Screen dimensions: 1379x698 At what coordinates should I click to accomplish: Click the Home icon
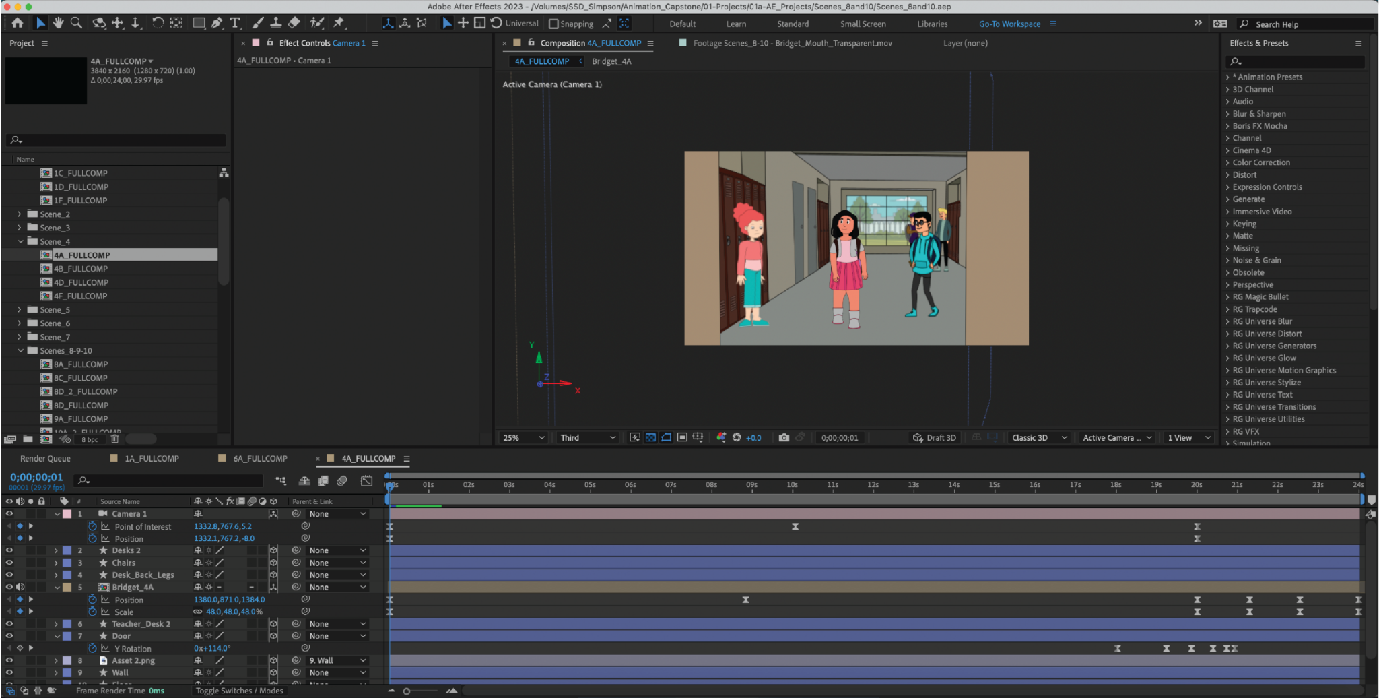point(18,23)
